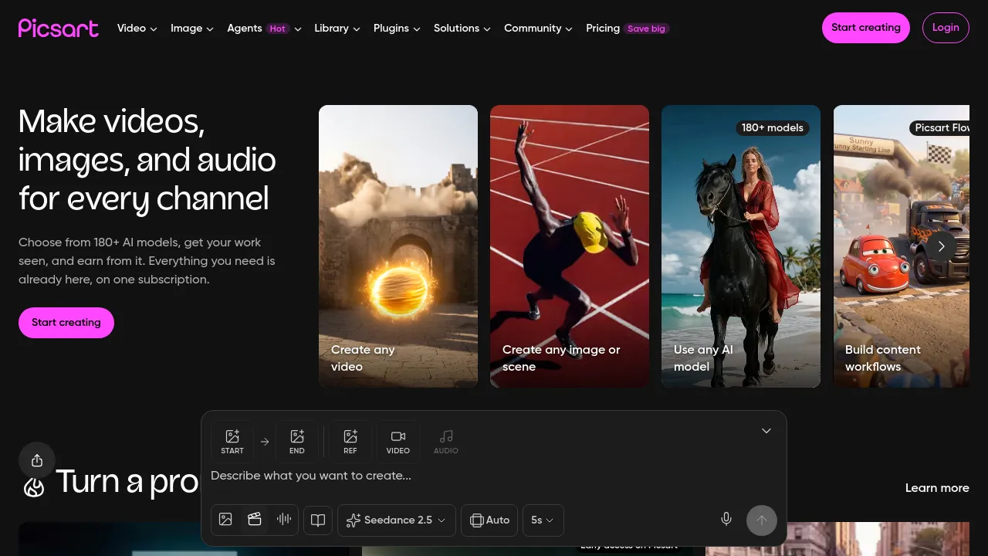
Task: Open the 'Build content workflows' card
Action: tap(902, 246)
